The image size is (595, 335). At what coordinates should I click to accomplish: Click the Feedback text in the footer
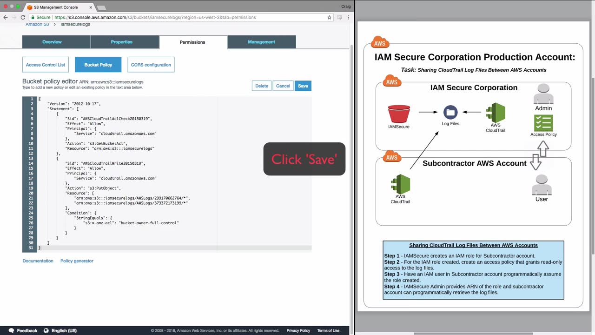[27, 330]
